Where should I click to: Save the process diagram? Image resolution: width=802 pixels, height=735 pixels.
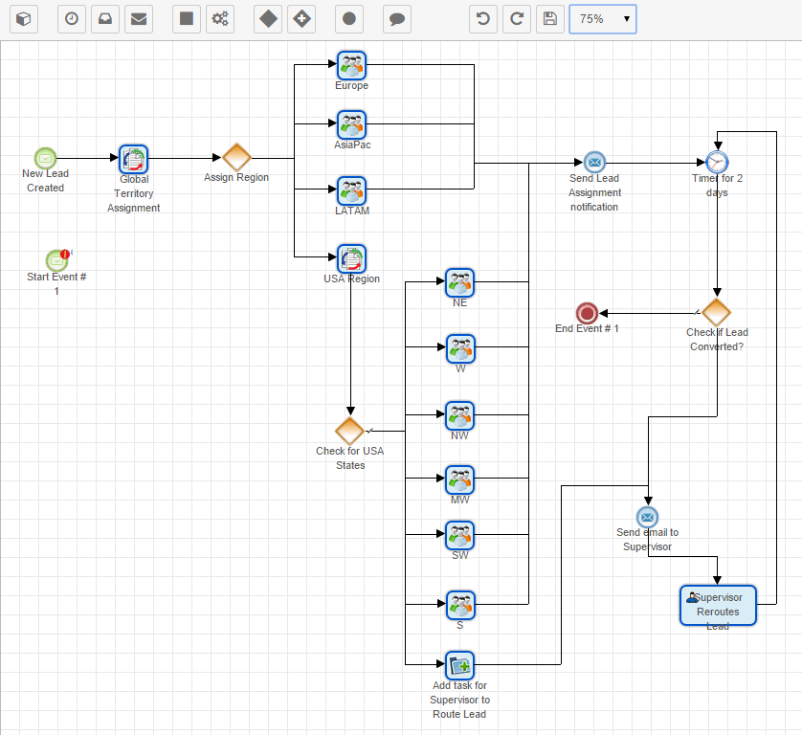548,19
